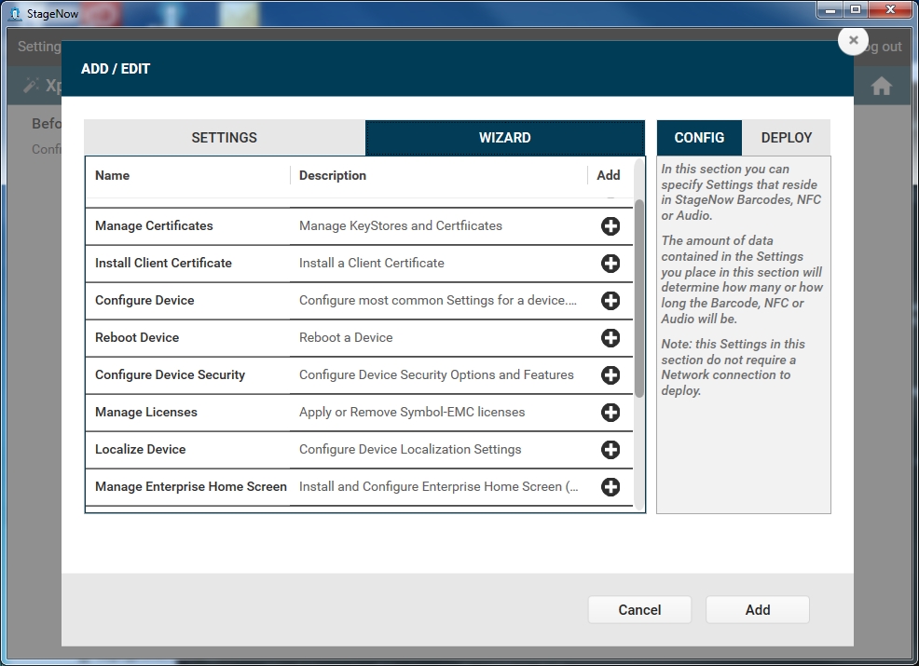Select the Reboot Device row name
The image size is (919, 666).
coord(137,338)
